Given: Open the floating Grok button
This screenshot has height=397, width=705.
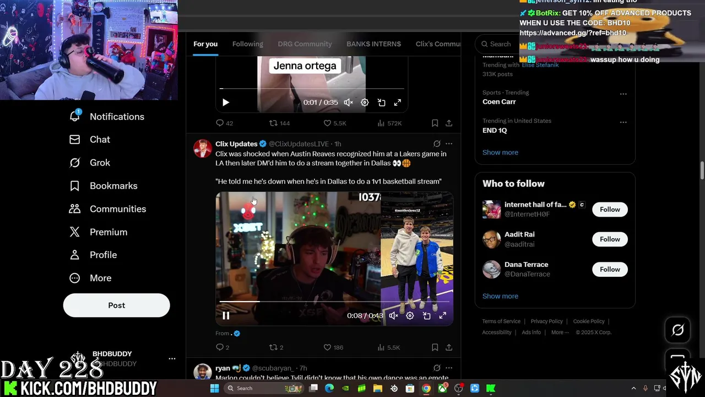Looking at the screenshot, I should click(x=678, y=330).
